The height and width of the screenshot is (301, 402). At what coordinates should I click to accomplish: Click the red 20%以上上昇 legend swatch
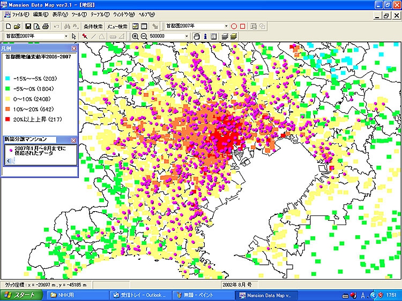click(x=9, y=119)
